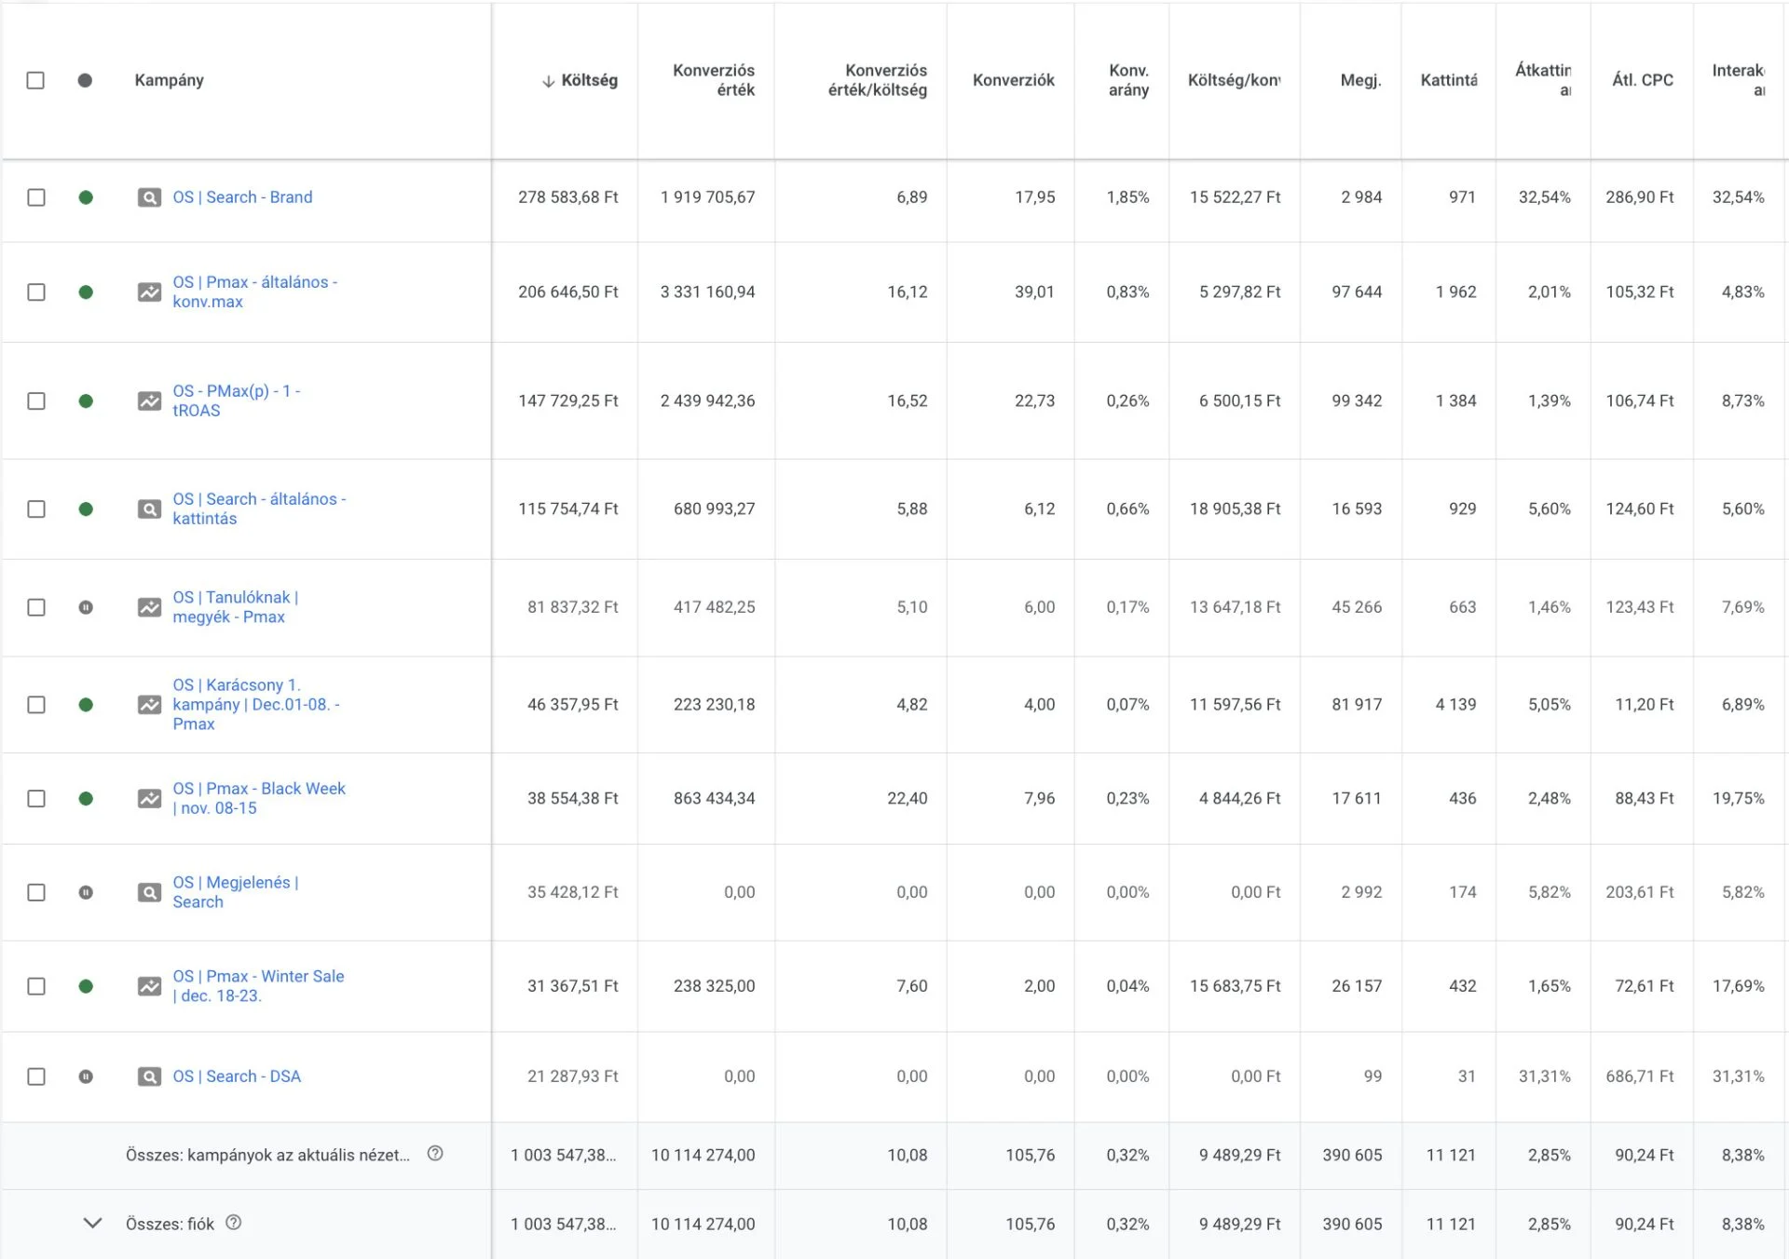Click the total conversion value 10 114 274,00 in the fiók row
1789x1259 pixels.
[703, 1224]
